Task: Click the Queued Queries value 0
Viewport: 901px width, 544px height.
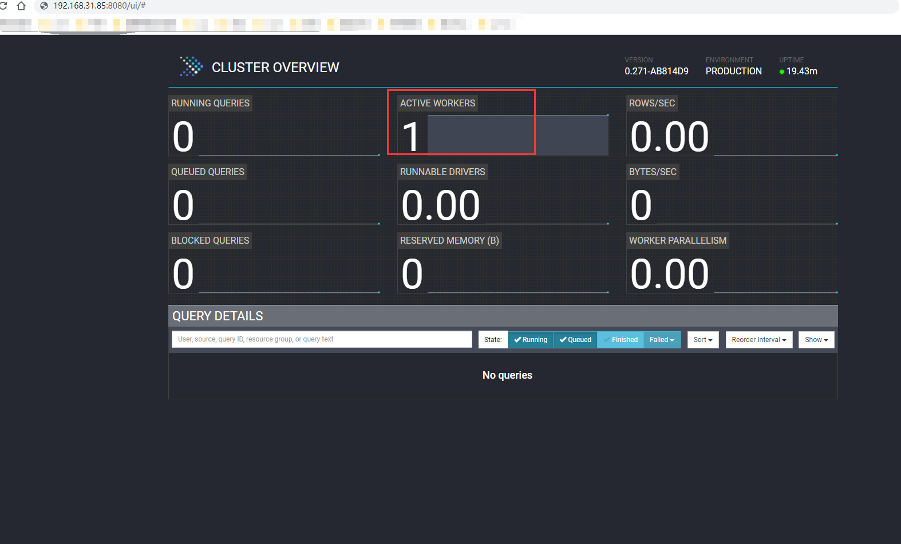Action: tap(183, 206)
